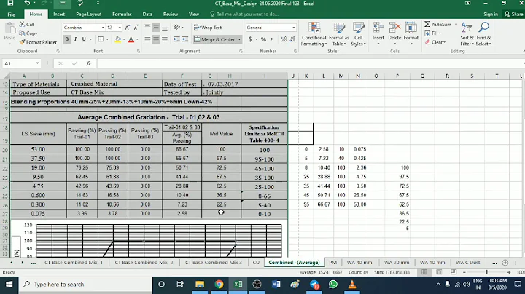Toggle Wrap Text
Image resolution: width=525 pixels, height=294 pixels.
(208, 28)
